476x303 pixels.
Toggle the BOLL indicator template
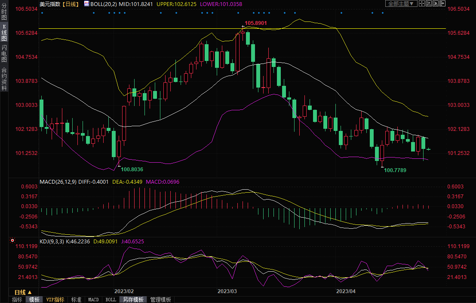click(111, 300)
